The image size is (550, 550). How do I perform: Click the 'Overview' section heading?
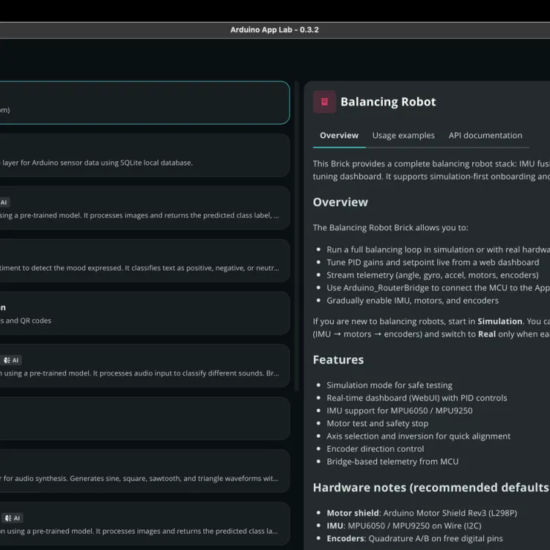(340, 202)
